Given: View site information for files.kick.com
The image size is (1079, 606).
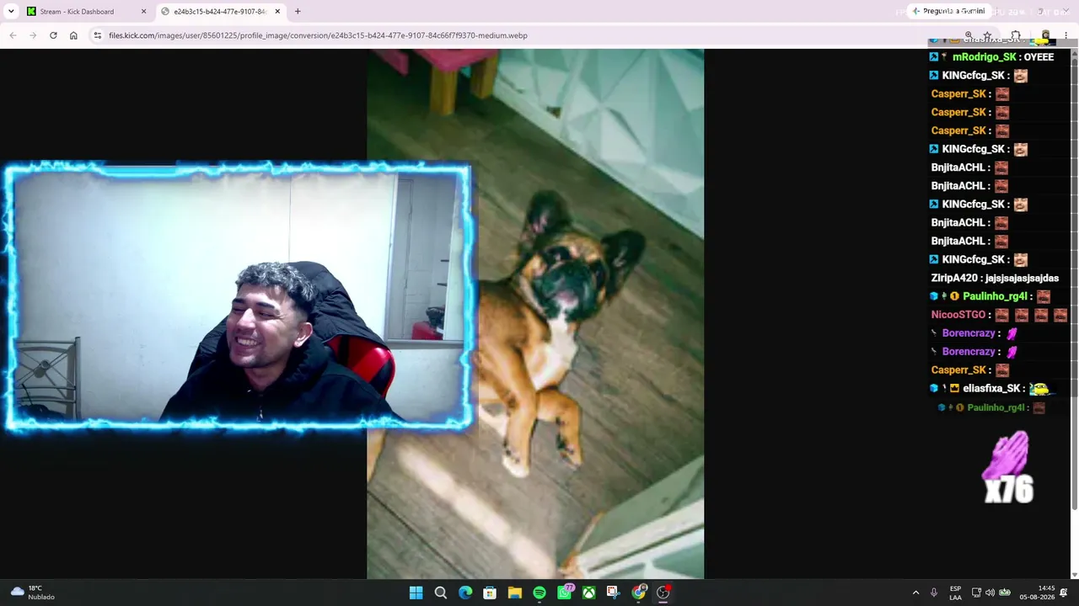Looking at the screenshot, I should click(x=98, y=35).
